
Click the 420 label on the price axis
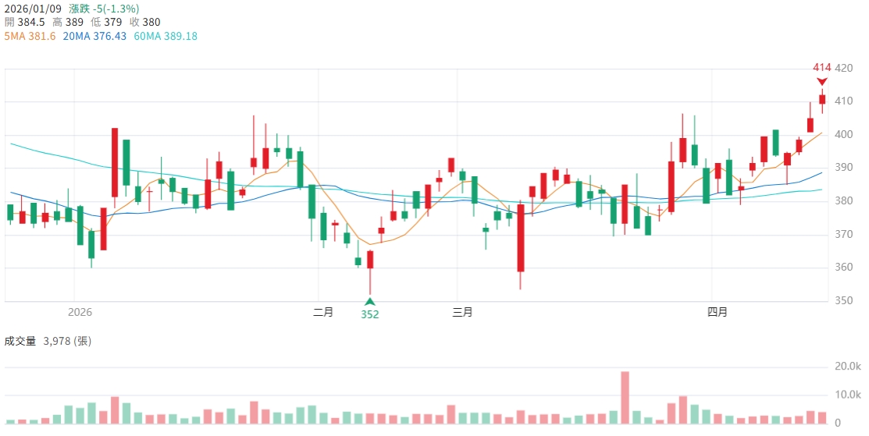point(843,68)
